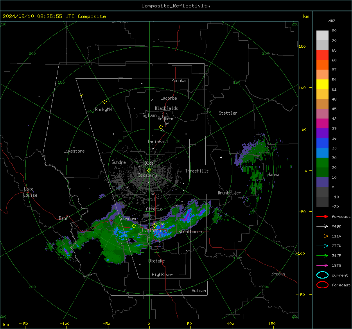352x329 pixels.
Task: Select the 10 dBZ slate purple swatch
Action: pyautogui.click(x=322, y=182)
